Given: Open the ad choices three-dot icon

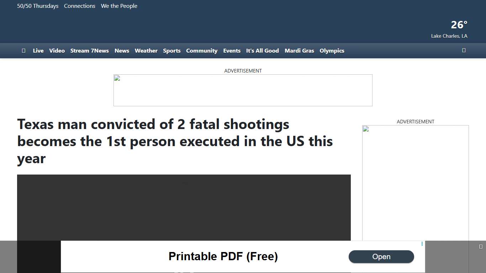Looking at the screenshot, I should 422,244.
